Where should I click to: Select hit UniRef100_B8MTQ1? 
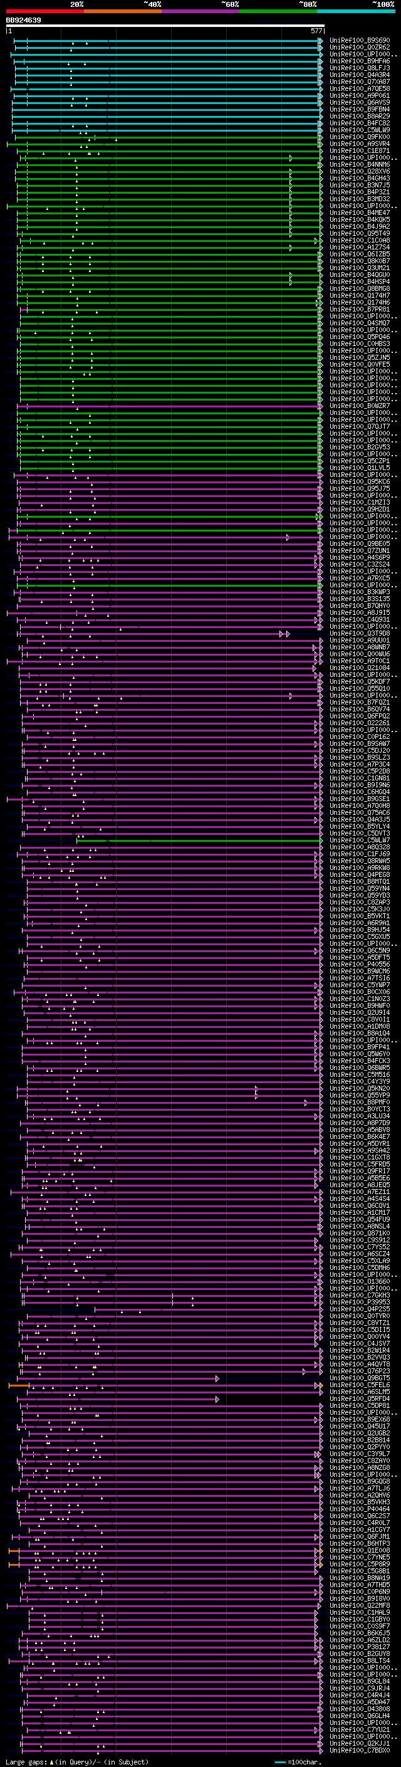[x=360, y=881]
